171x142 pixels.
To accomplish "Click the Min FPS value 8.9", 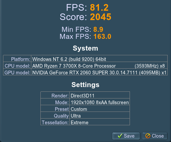I will [x=98, y=29].
